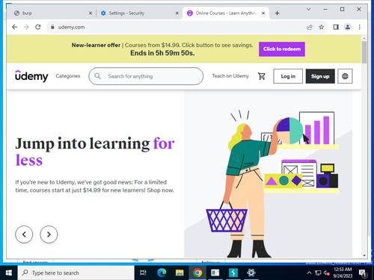Click the Log in button
Viewport: 374px width, 280px height.
pyautogui.click(x=288, y=76)
